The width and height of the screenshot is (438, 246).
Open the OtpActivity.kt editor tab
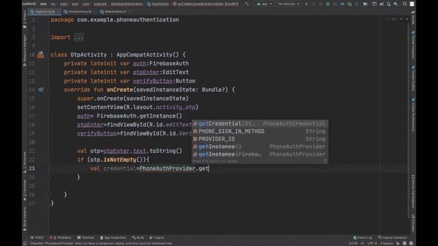coord(44,12)
